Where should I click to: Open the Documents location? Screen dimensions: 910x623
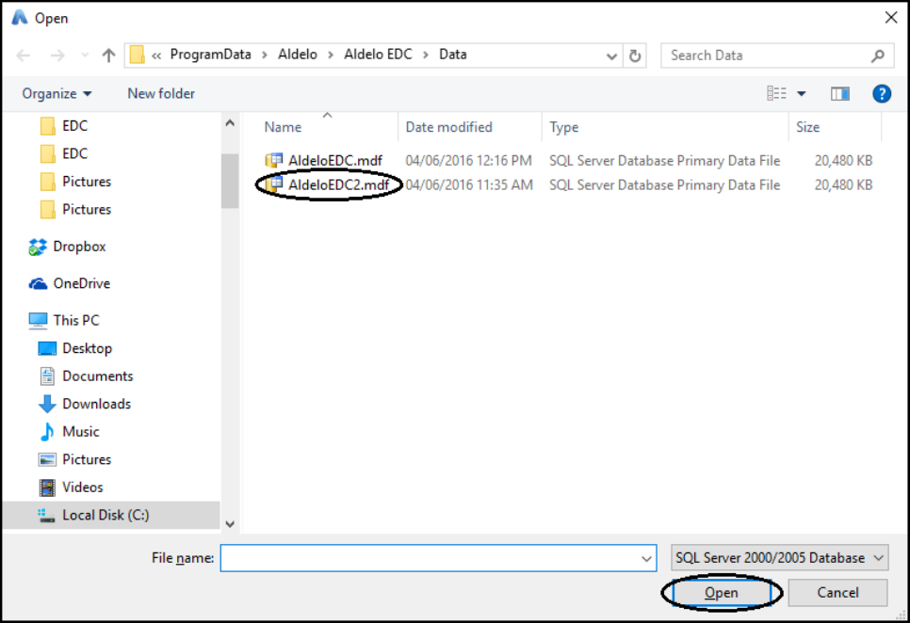tap(98, 376)
